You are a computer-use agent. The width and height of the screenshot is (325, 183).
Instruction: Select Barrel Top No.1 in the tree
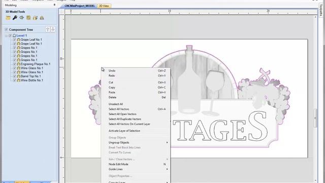click(30, 76)
